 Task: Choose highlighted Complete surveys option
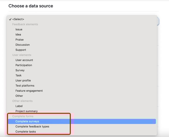coord(82,122)
